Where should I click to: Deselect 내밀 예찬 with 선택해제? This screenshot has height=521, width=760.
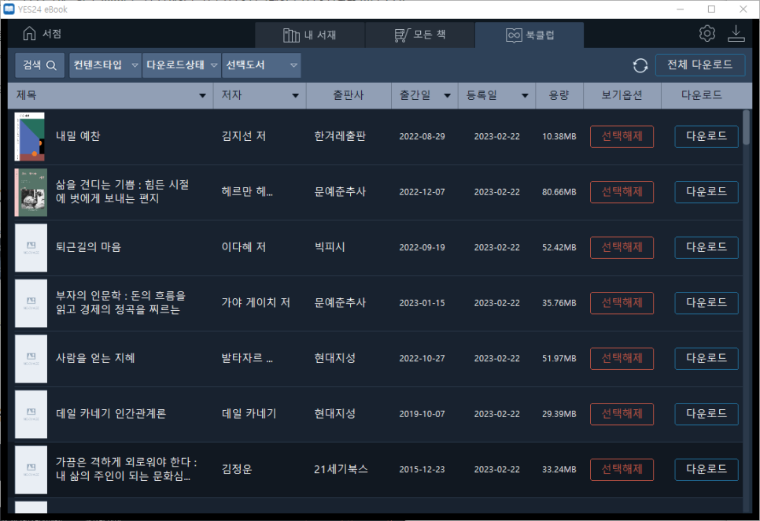coord(622,137)
